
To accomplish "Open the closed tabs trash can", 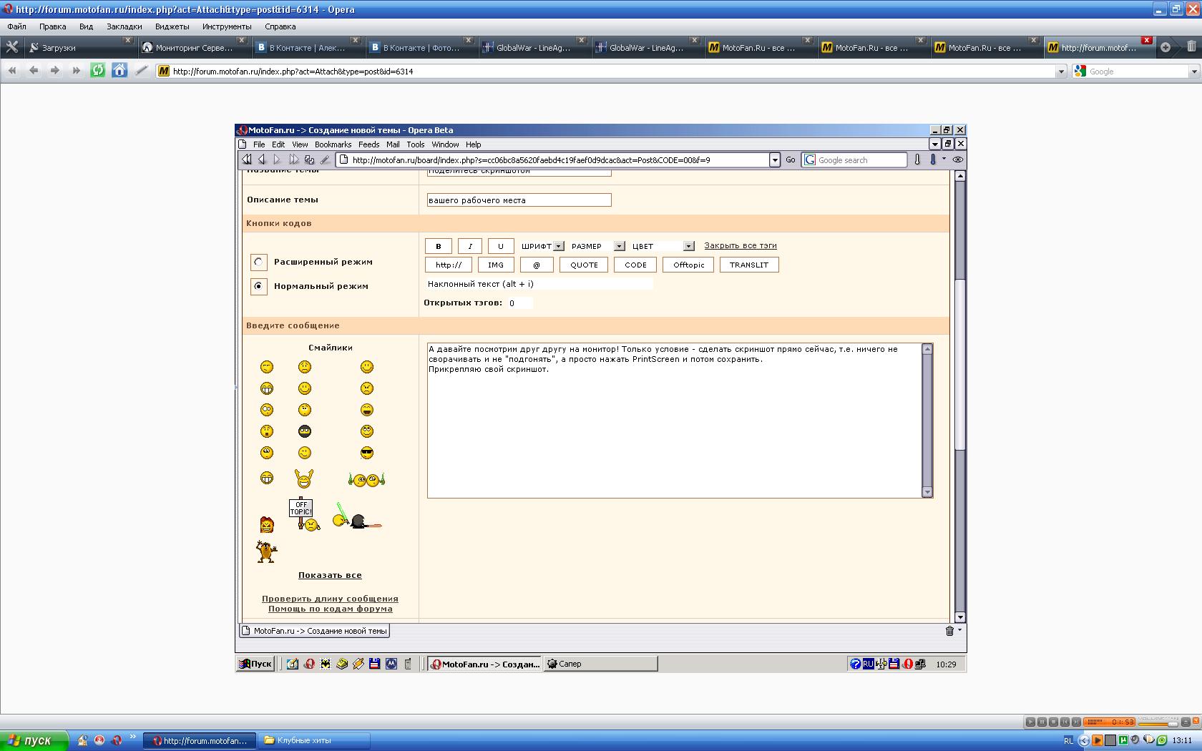I will (1191, 46).
